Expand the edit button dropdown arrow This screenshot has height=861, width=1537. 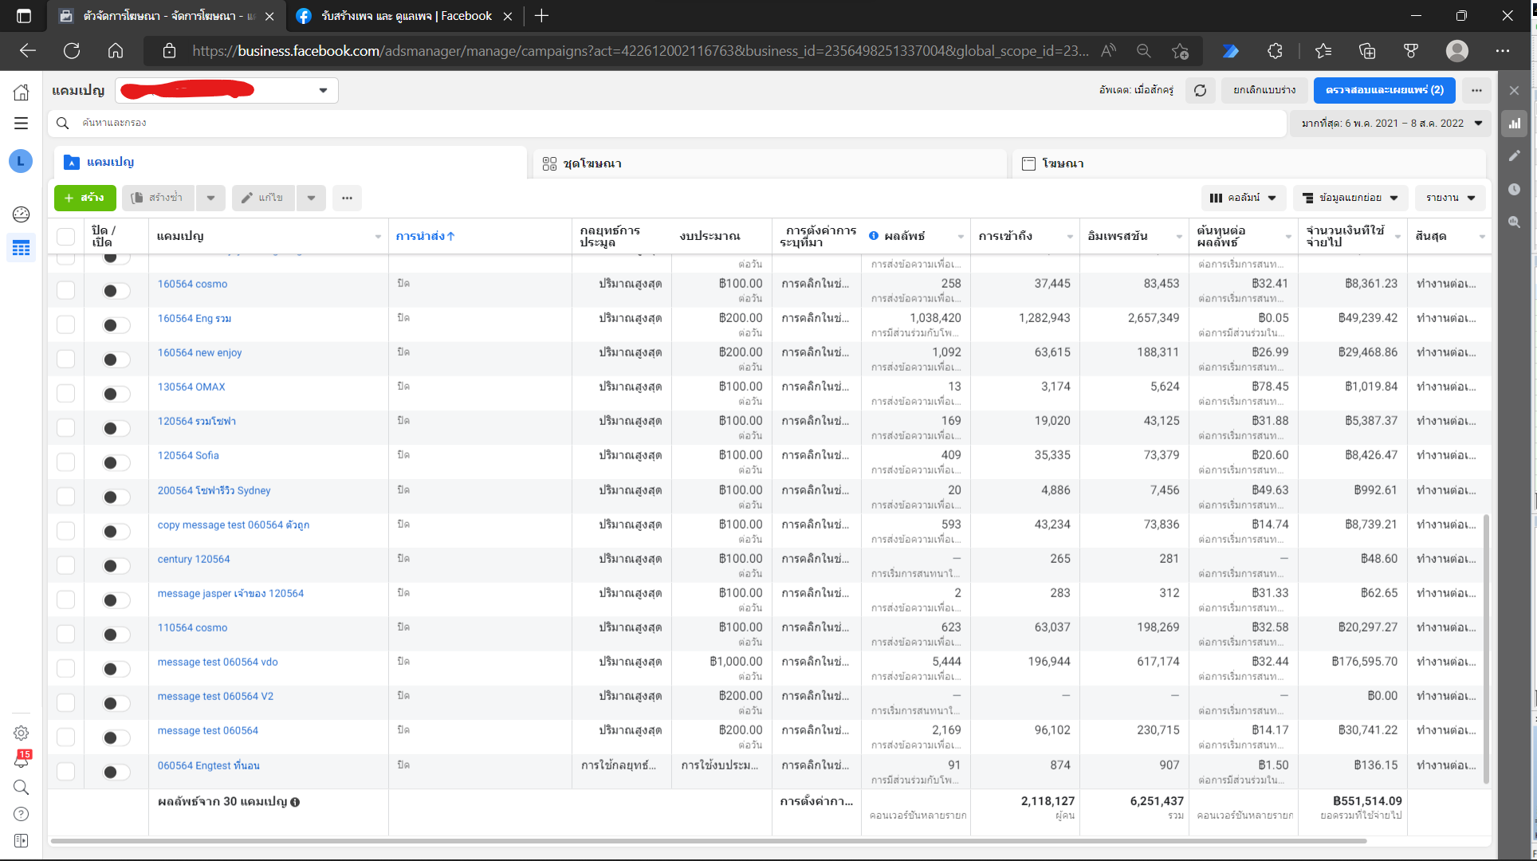(x=311, y=198)
